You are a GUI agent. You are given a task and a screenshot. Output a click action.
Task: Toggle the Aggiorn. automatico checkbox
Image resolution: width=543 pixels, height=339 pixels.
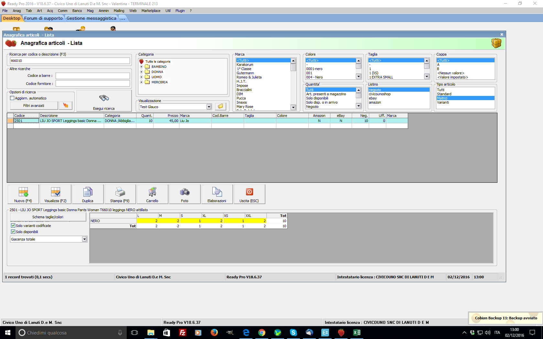[x=12, y=98]
